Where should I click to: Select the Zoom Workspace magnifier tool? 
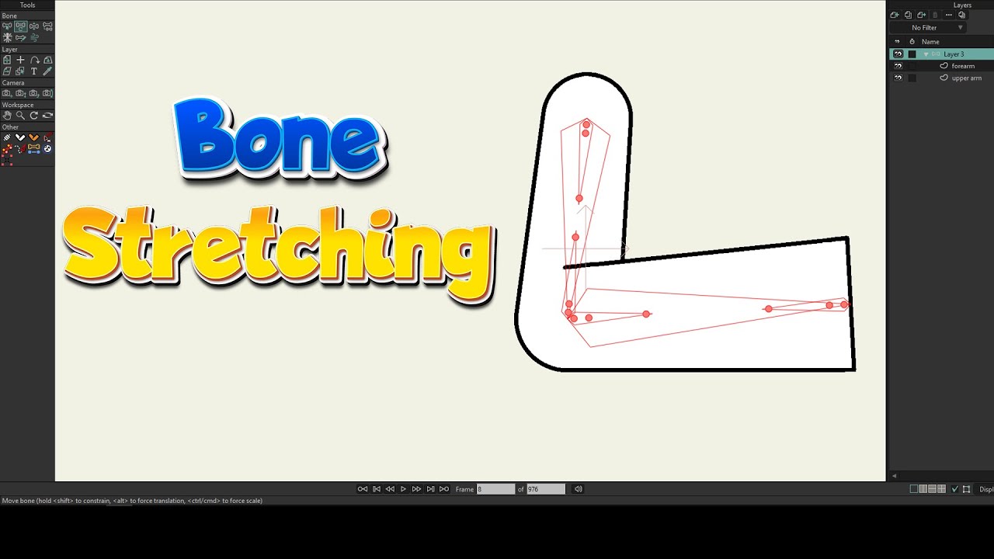(x=21, y=115)
